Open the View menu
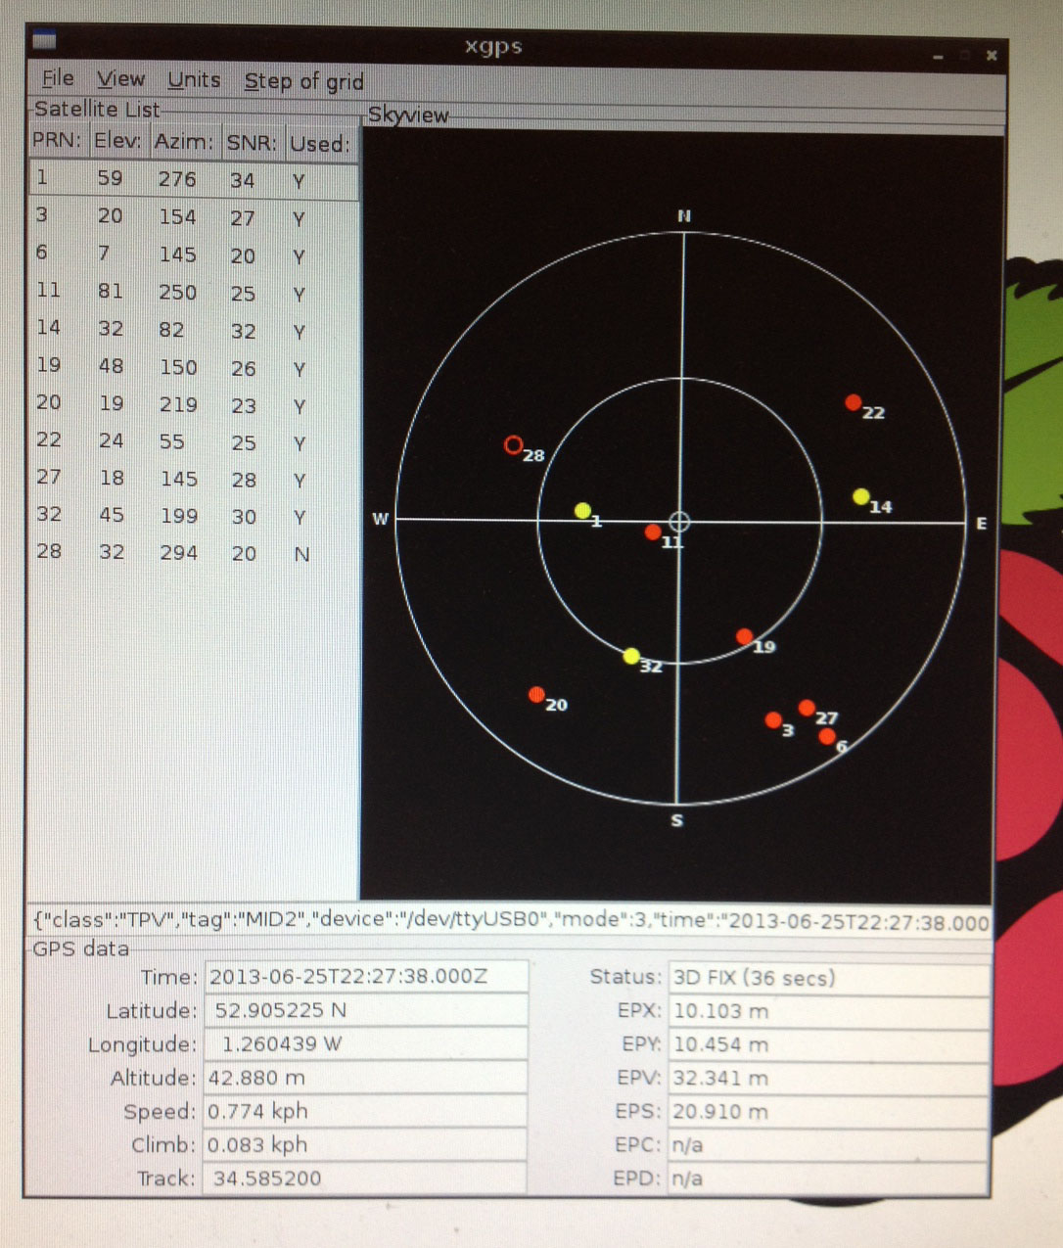 120,79
